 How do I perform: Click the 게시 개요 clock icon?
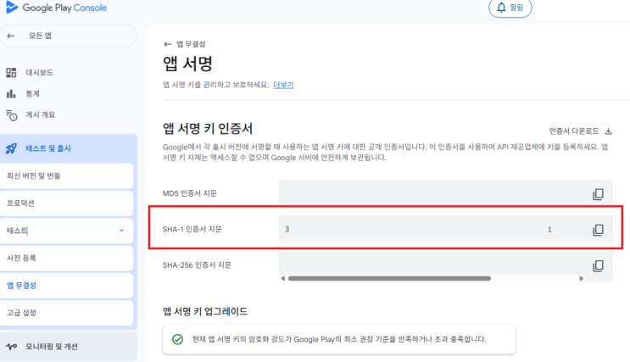[x=12, y=115]
